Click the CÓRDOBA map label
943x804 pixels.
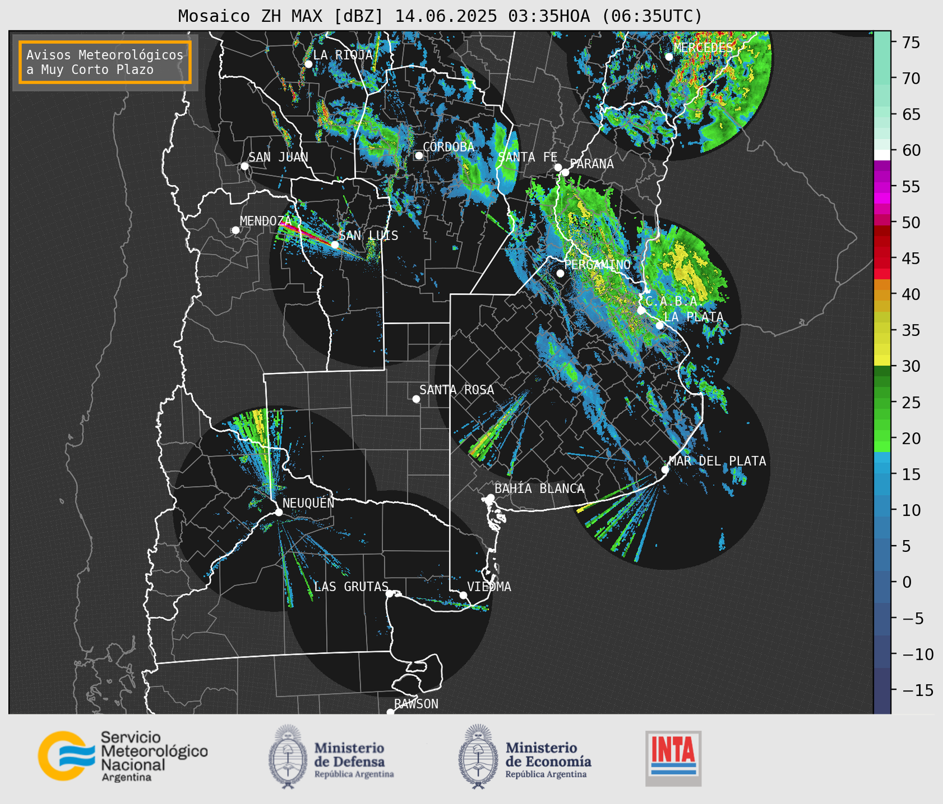[448, 147]
